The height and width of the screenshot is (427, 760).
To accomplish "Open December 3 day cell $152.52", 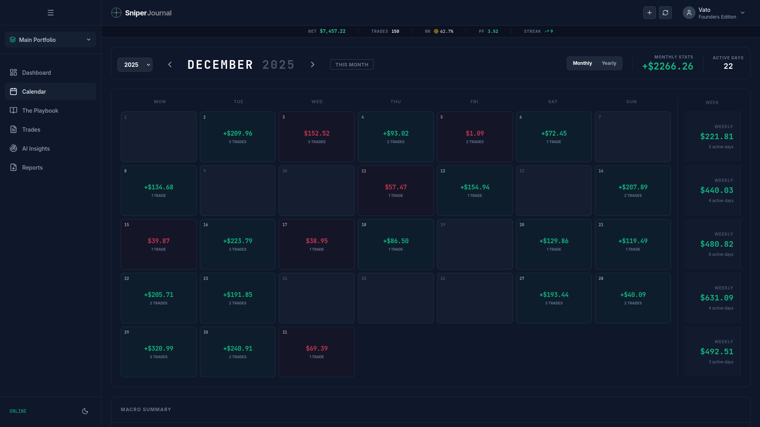I will [x=317, y=137].
